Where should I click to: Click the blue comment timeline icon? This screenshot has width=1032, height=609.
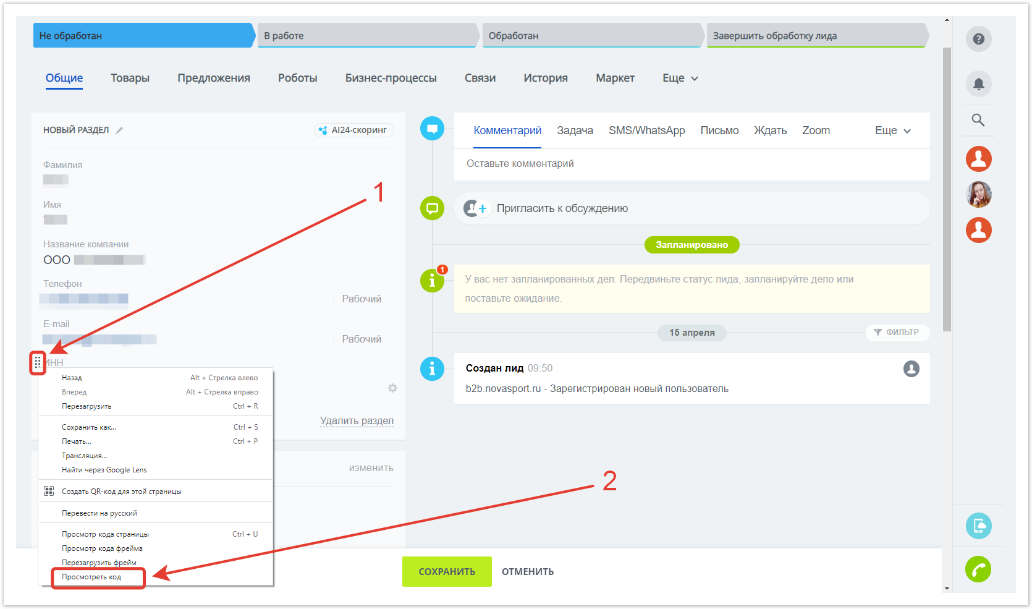pyautogui.click(x=432, y=129)
